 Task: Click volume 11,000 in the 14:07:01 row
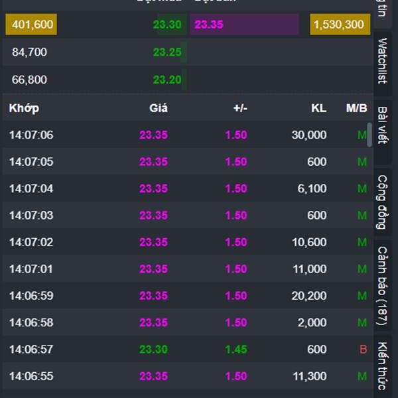pyautogui.click(x=310, y=269)
